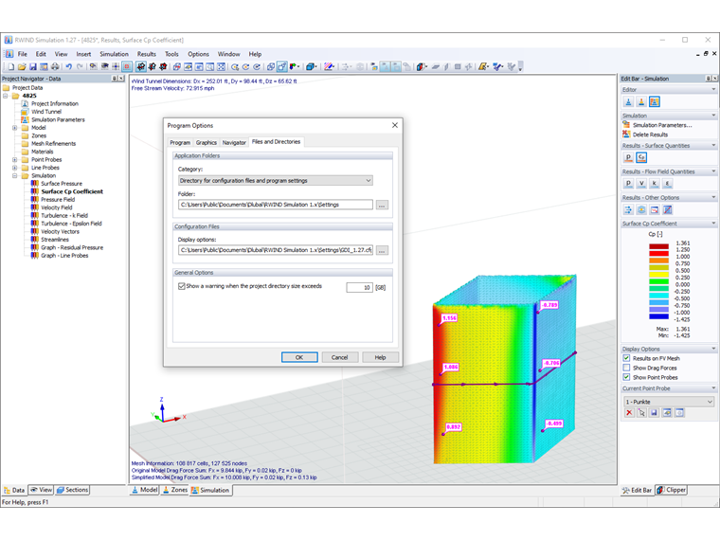Click the line probes graph icon
Viewport: 720px width, 540px height.
[x=667, y=210]
